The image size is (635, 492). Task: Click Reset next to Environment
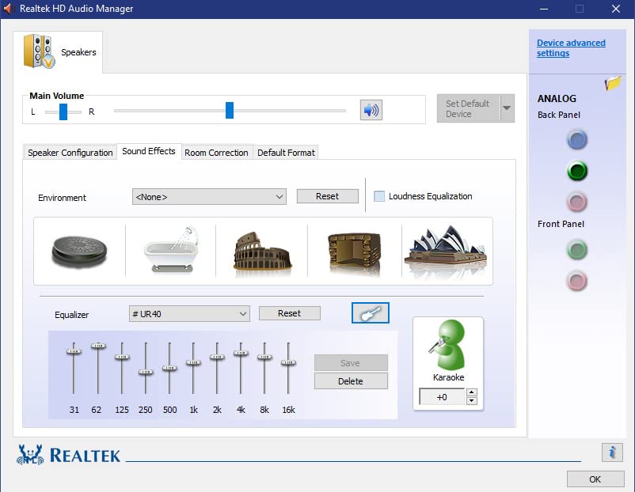click(327, 196)
